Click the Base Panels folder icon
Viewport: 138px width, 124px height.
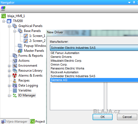click(20, 31)
